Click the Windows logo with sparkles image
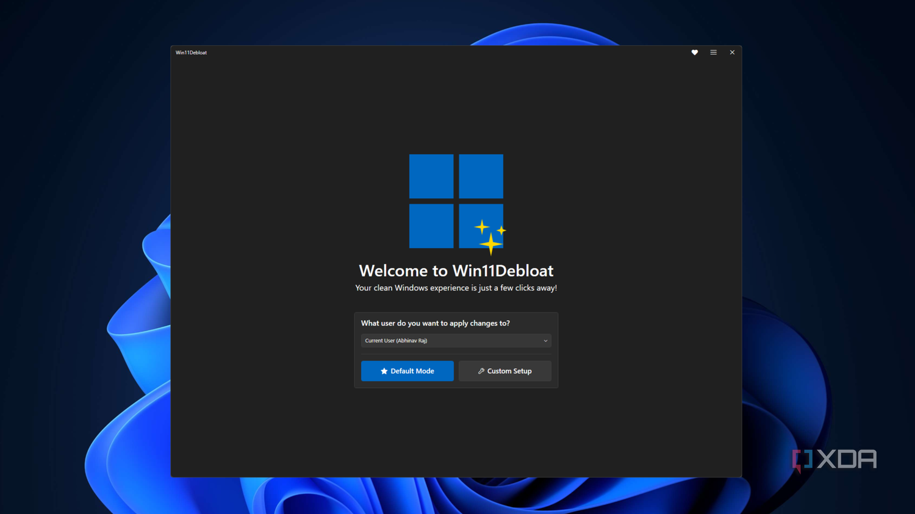915x514 pixels. (457, 204)
